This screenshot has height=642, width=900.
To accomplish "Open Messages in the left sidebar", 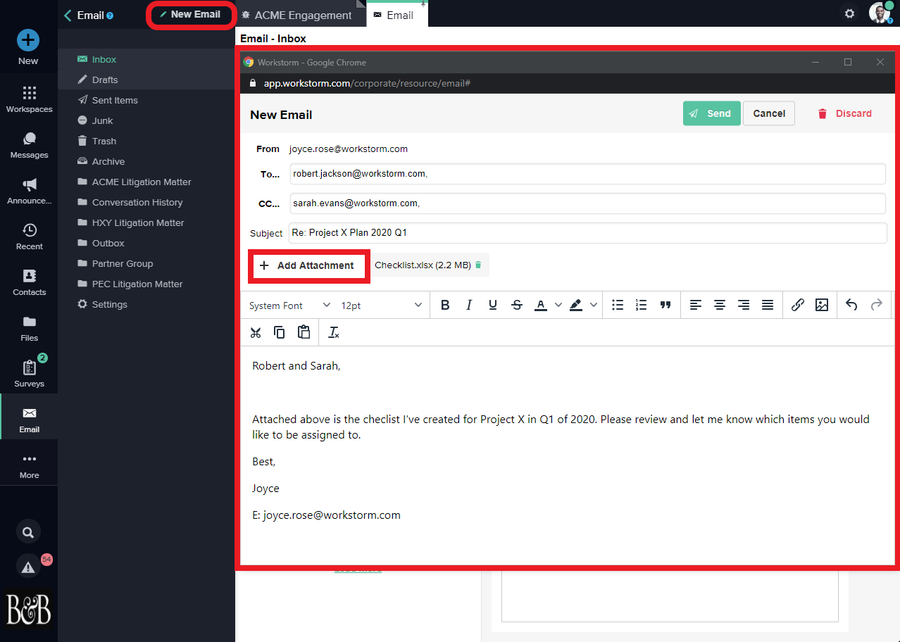I will (x=29, y=145).
